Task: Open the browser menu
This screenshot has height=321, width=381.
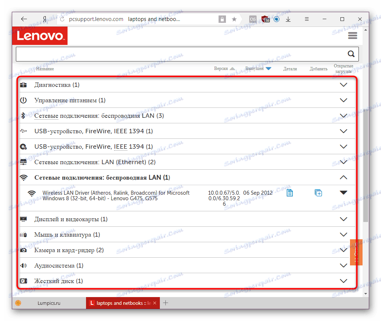Action: point(306,19)
